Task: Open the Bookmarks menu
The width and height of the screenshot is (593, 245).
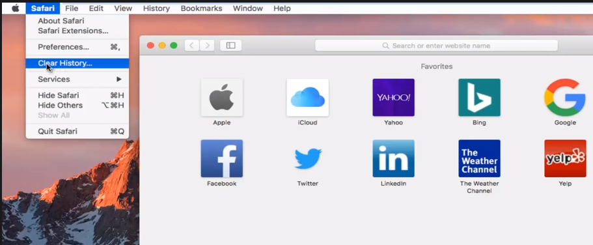Action: [x=201, y=8]
